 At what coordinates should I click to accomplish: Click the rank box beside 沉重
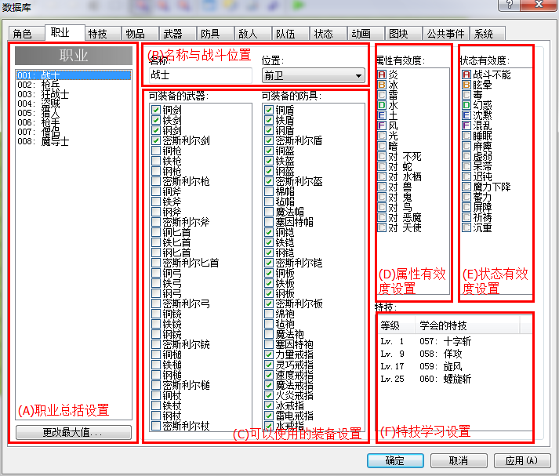click(466, 227)
